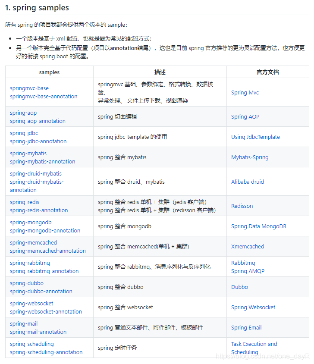The width and height of the screenshot is (314, 364).
Task: Click description 'spring 整合 dubbo'
Action: click(x=120, y=287)
